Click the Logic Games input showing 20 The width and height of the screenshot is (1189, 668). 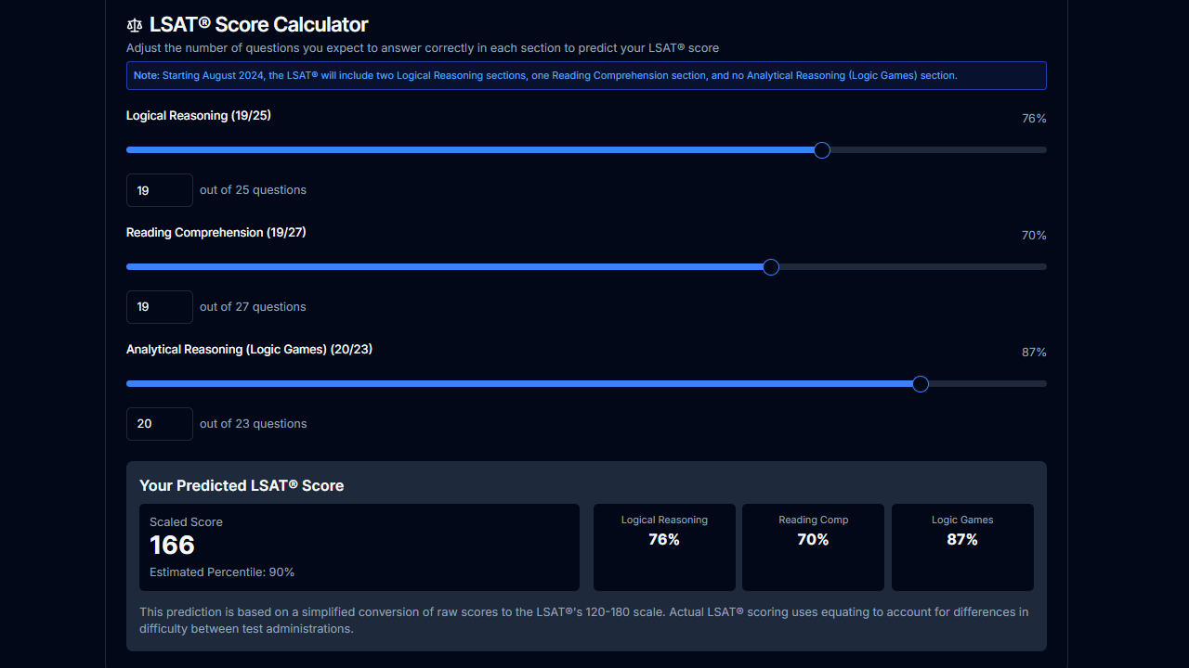pos(159,423)
